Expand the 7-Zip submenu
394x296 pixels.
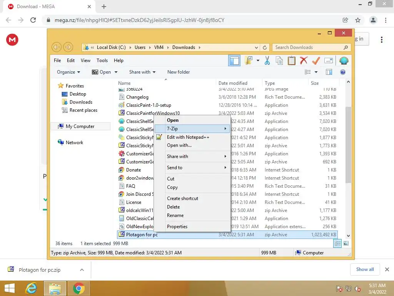[192, 129]
